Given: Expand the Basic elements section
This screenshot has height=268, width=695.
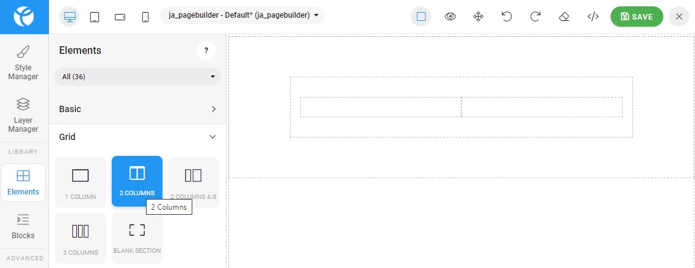Looking at the screenshot, I should 137,109.
